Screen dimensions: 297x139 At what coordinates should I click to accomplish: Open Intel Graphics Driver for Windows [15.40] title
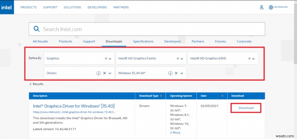pos(74,106)
